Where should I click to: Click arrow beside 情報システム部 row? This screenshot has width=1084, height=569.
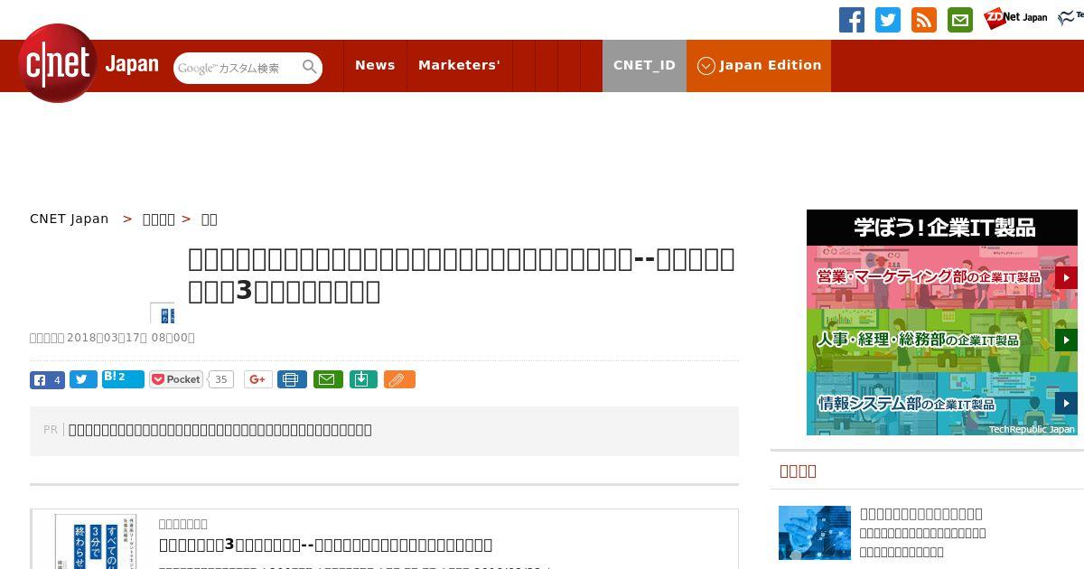pos(1066,404)
